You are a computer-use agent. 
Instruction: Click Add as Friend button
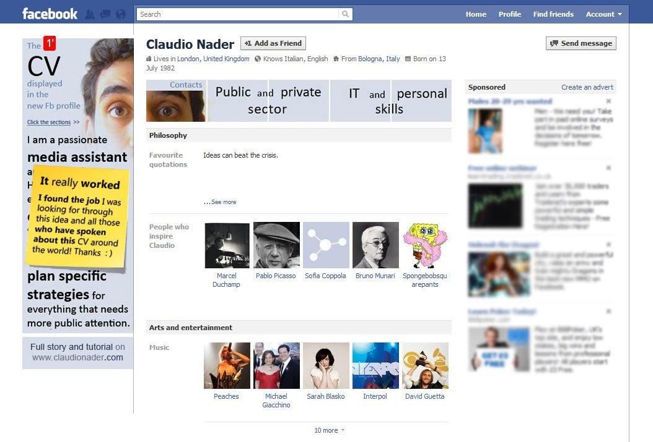273,43
